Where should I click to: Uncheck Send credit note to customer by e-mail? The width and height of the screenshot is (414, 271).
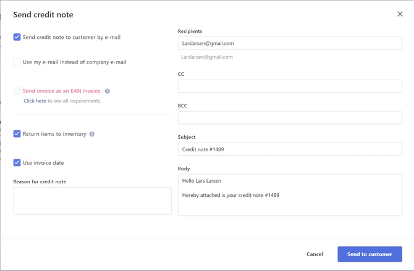17,37
